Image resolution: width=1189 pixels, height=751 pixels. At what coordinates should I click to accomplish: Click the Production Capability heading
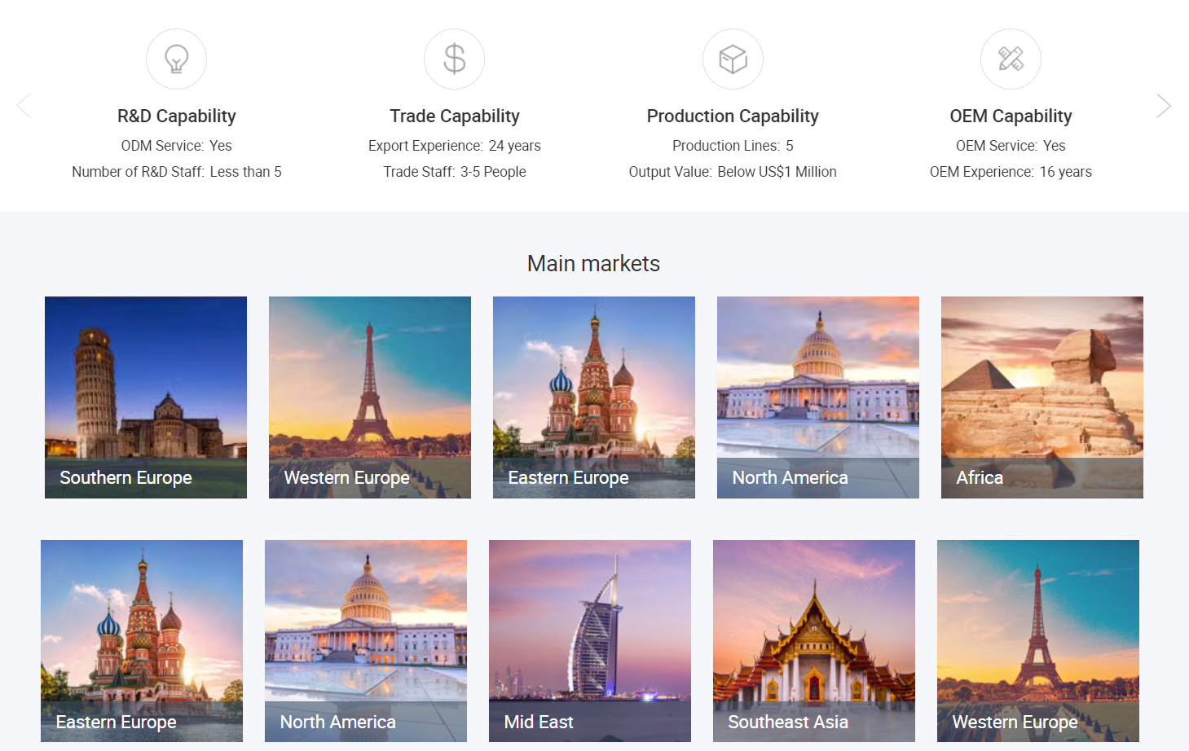click(x=733, y=116)
